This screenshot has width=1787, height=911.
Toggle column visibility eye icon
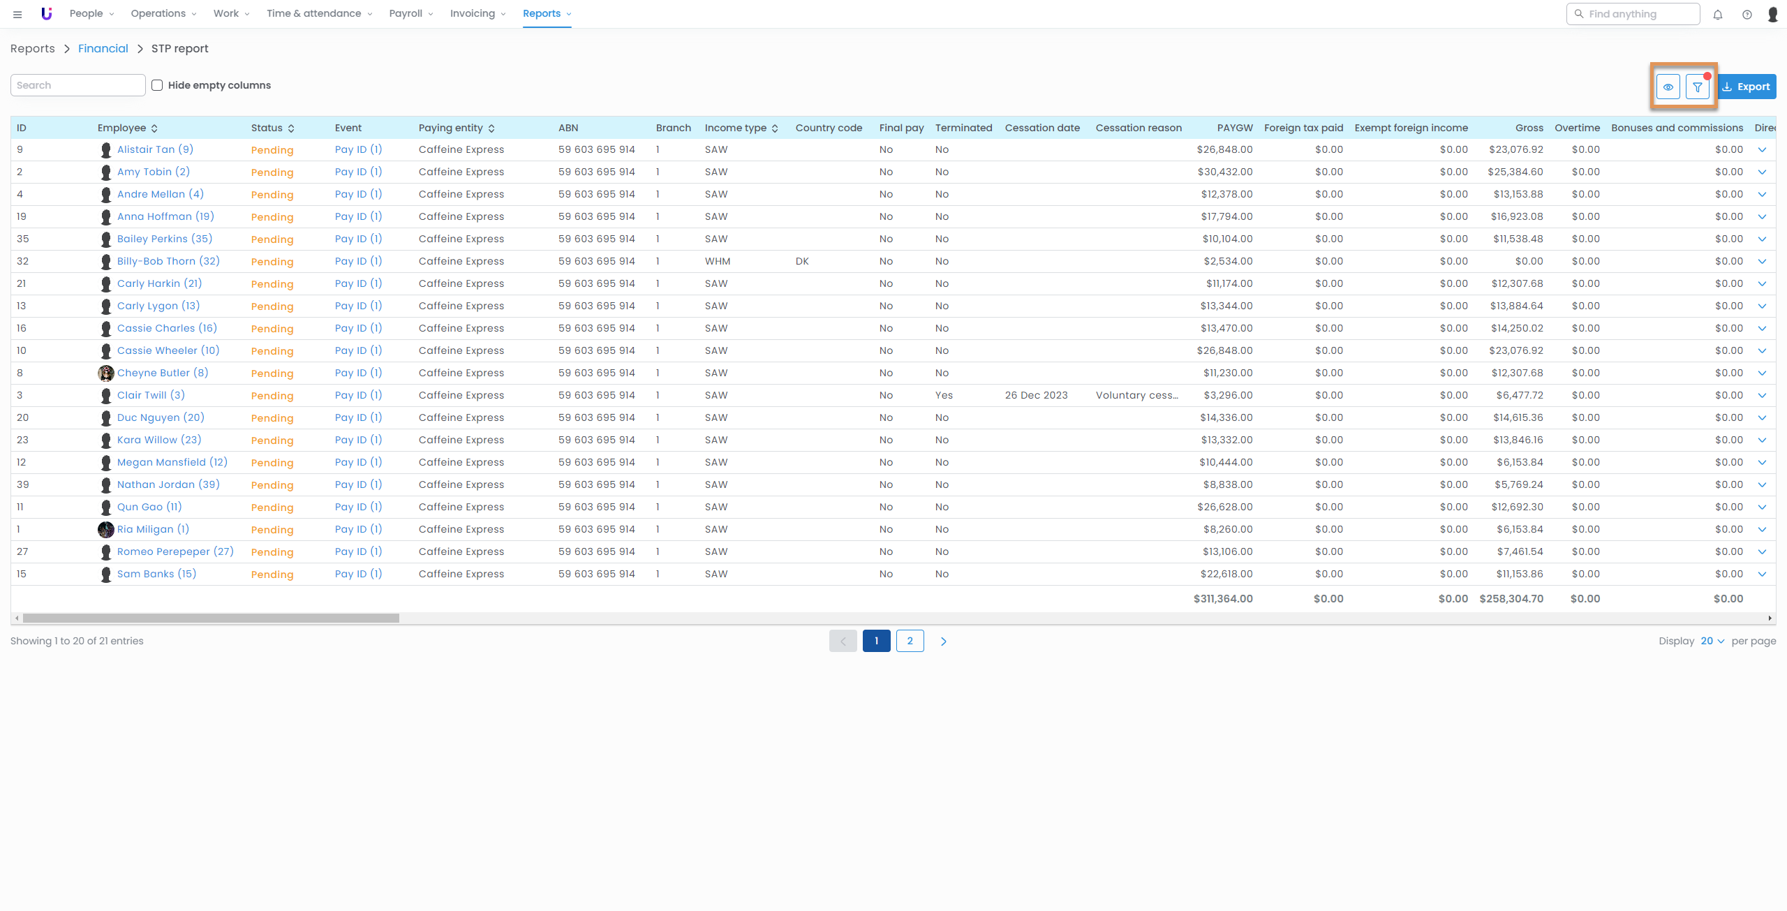coord(1668,87)
